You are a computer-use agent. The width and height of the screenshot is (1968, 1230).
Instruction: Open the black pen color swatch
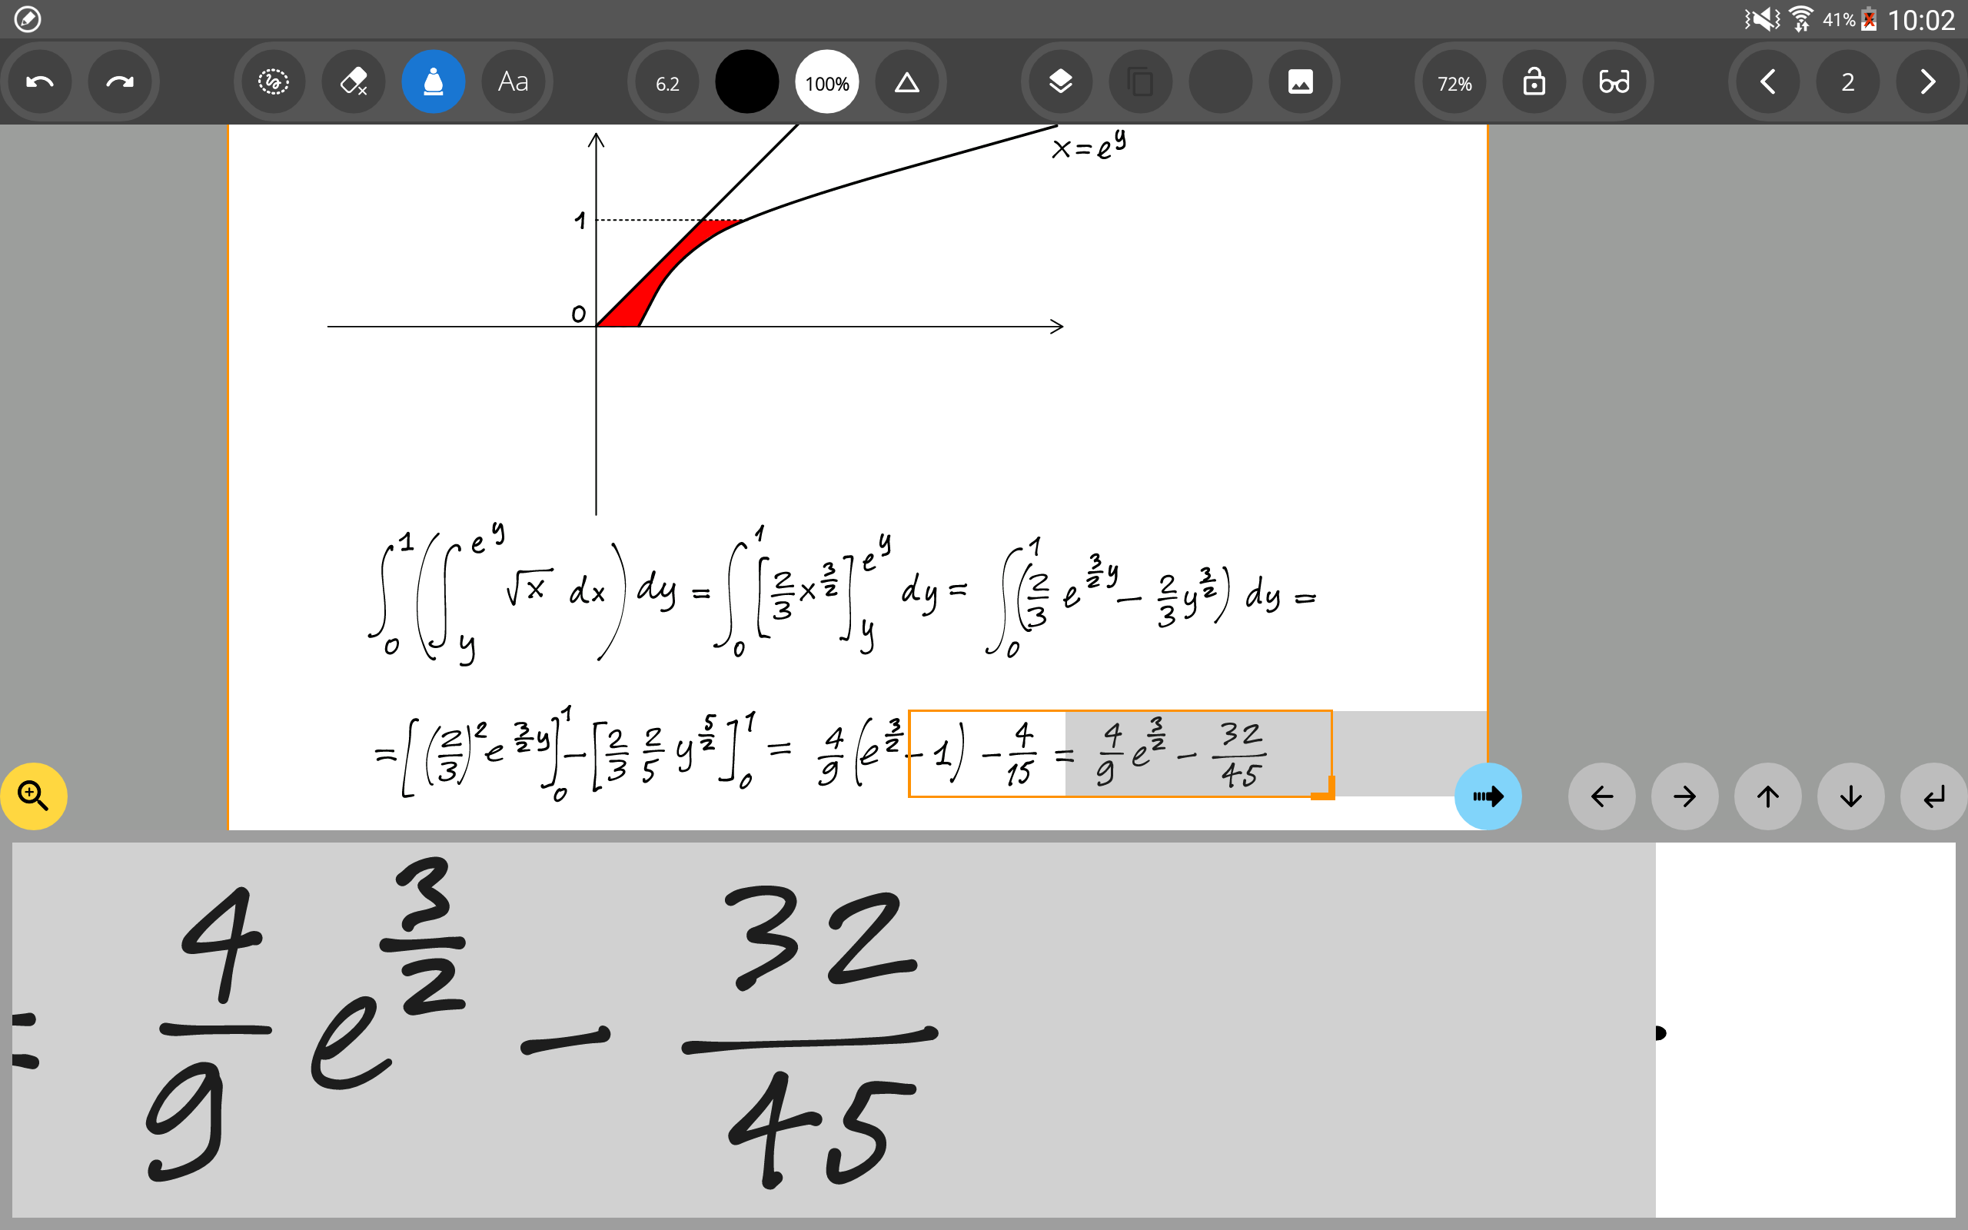click(x=746, y=82)
